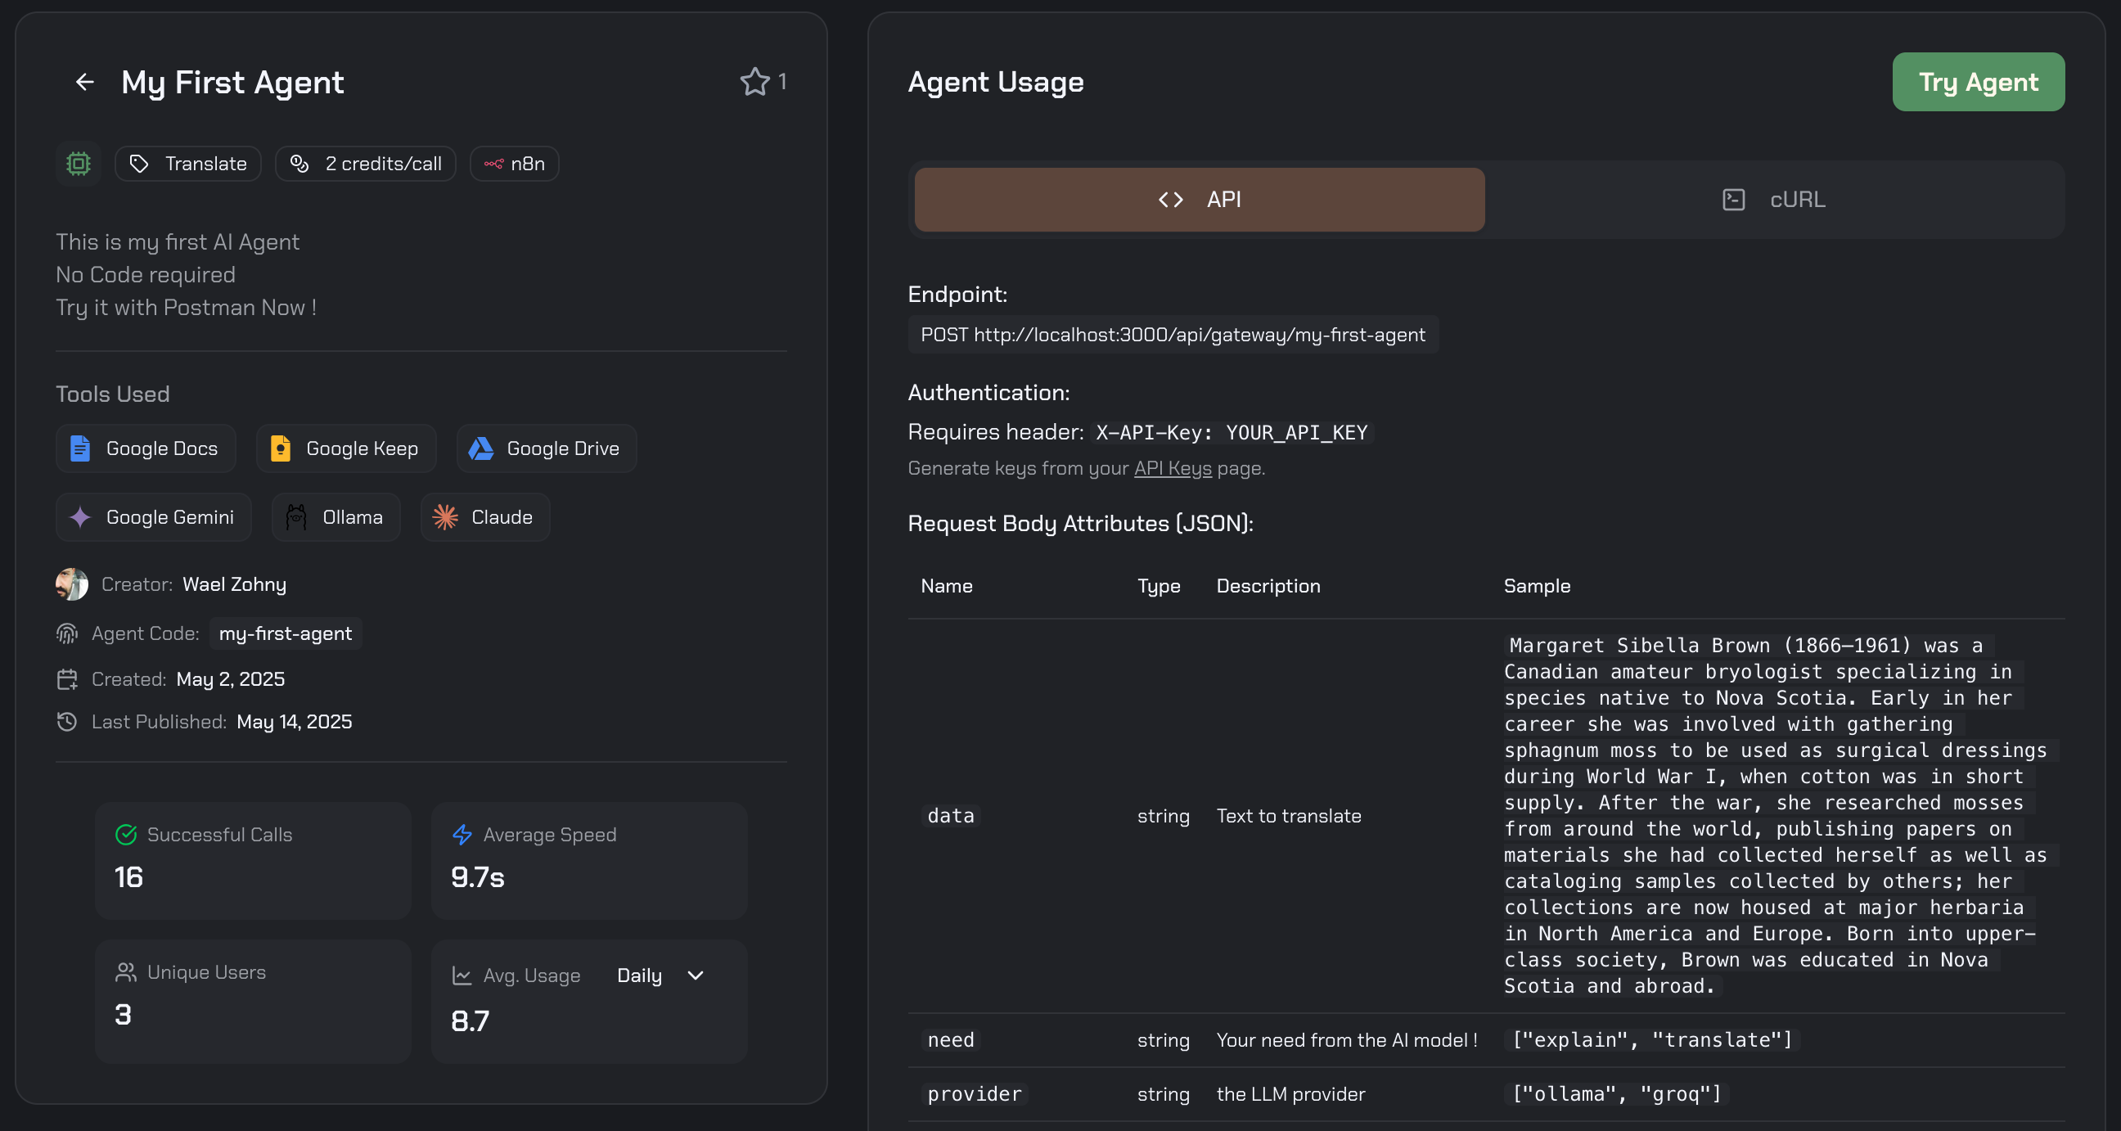Viewport: 2121px width, 1131px height.
Task: Open the API Keys page link
Action: pos(1171,468)
